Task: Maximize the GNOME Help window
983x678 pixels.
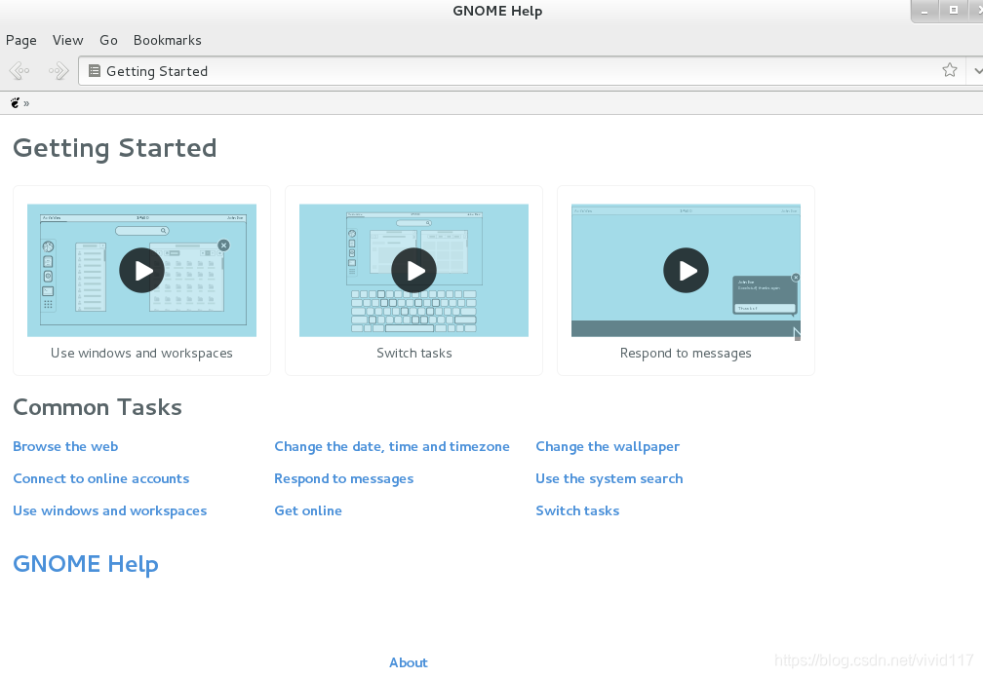Action: click(953, 11)
